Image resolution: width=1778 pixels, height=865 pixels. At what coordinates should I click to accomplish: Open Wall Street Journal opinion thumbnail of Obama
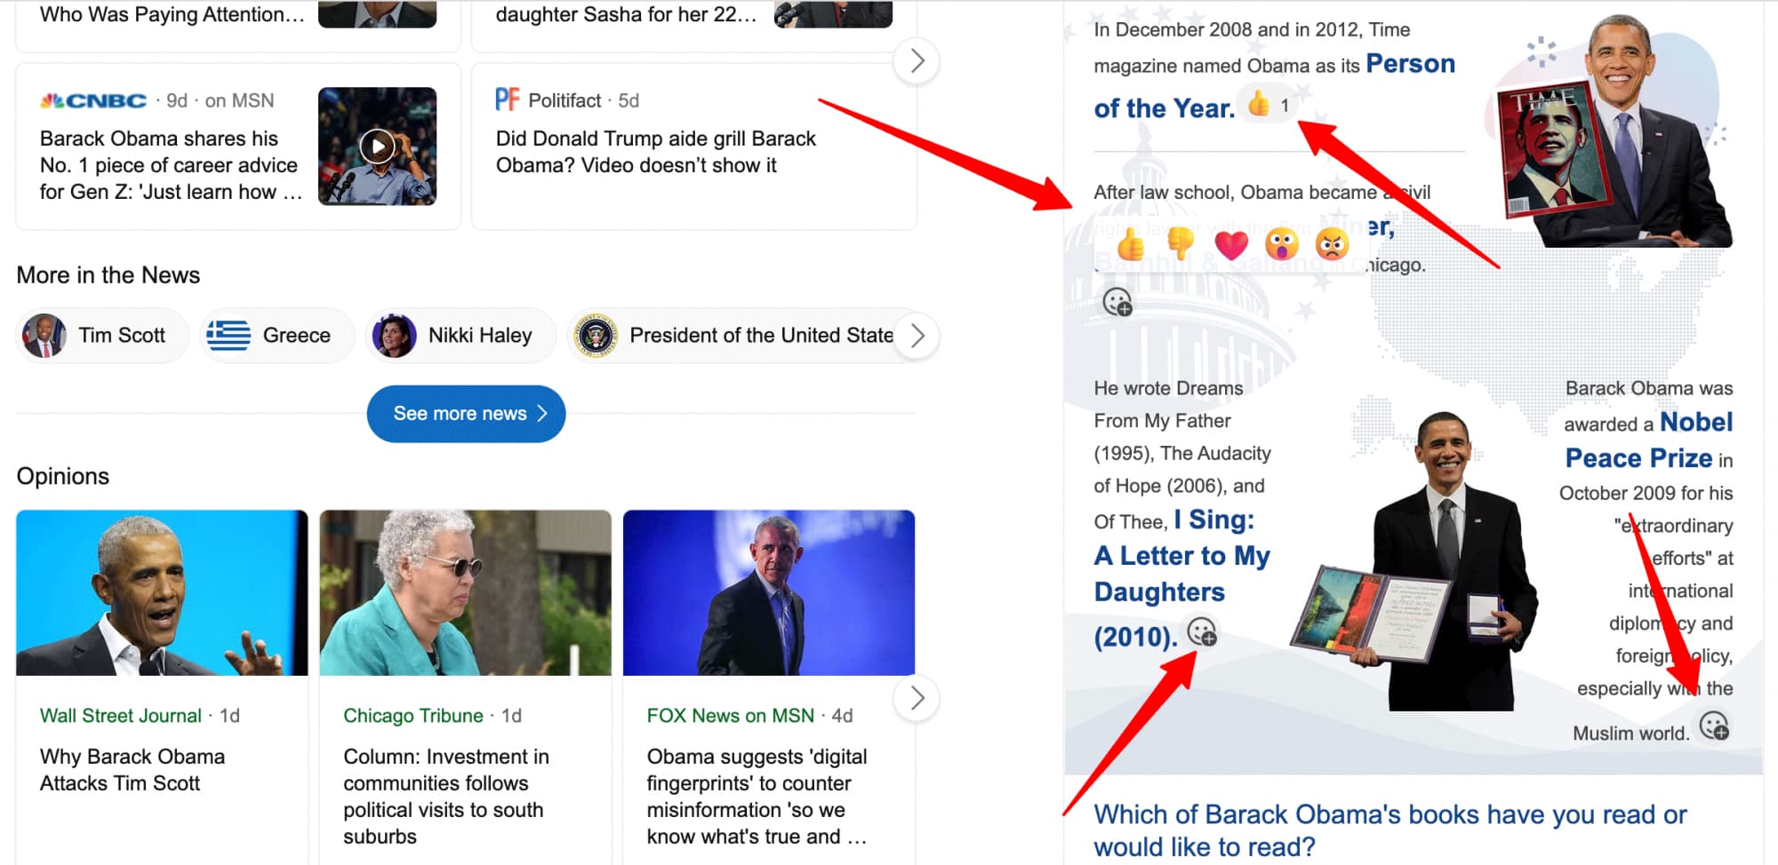[x=162, y=592]
